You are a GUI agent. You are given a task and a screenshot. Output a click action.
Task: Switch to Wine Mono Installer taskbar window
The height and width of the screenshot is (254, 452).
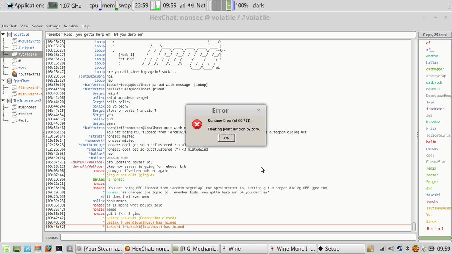click(292, 249)
